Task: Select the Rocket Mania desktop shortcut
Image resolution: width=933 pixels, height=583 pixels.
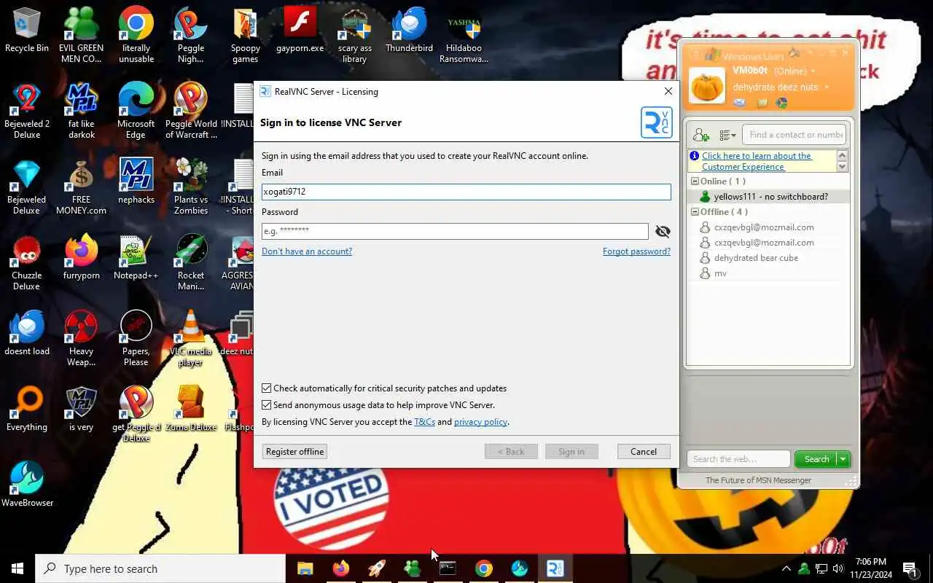Action: (x=190, y=262)
